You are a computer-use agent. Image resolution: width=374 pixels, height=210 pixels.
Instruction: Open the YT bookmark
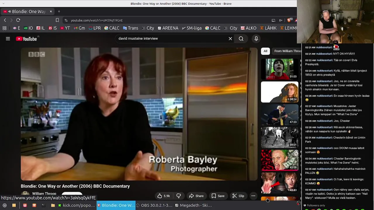pyautogui.click(x=65, y=28)
